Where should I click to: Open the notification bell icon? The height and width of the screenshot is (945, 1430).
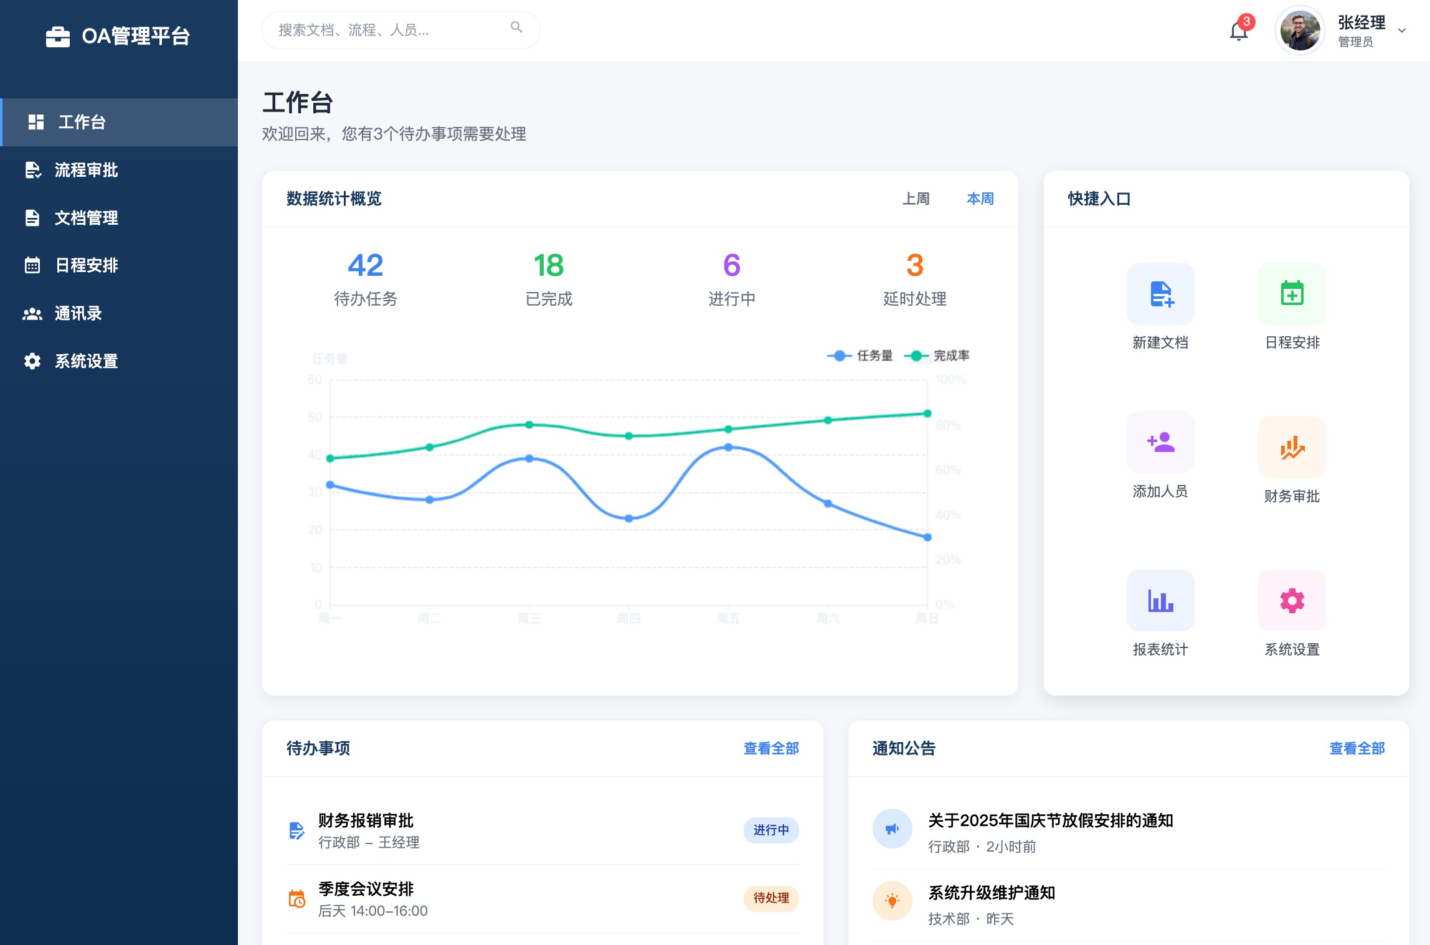[1238, 31]
